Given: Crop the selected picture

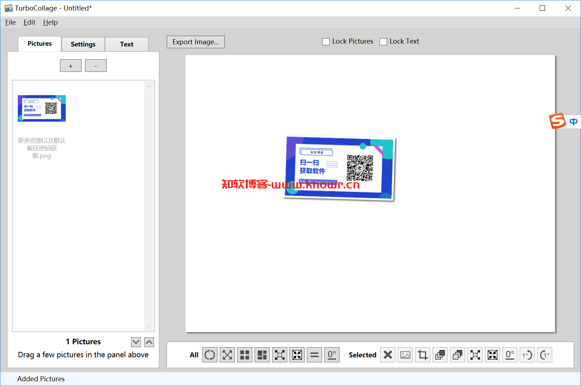Looking at the screenshot, I should click(x=423, y=355).
